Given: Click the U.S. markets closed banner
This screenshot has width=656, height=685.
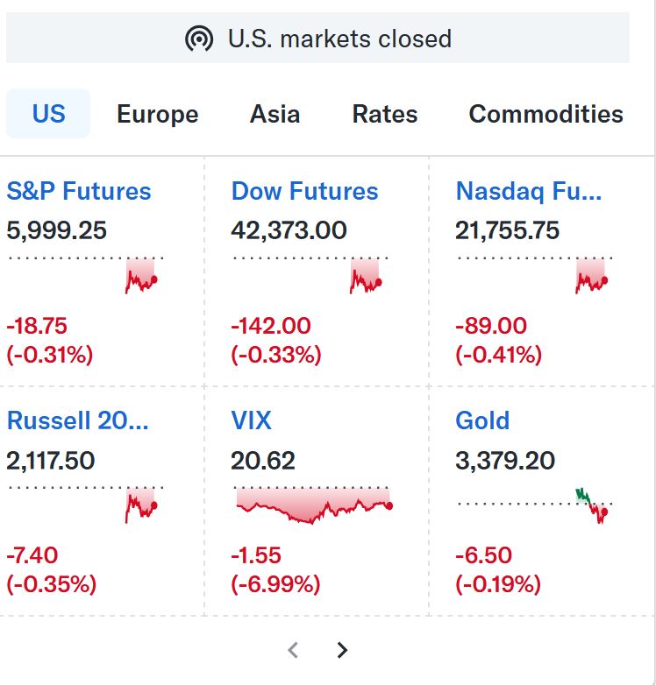Looking at the screenshot, I should pyautogui.click(x=317, y=38).
